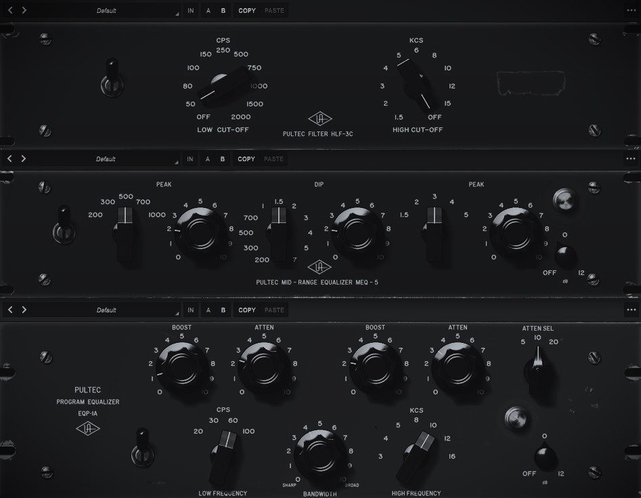
Task: Toggle the IN bypass button on HLF-3C toolbar
Action: [191, 11]
